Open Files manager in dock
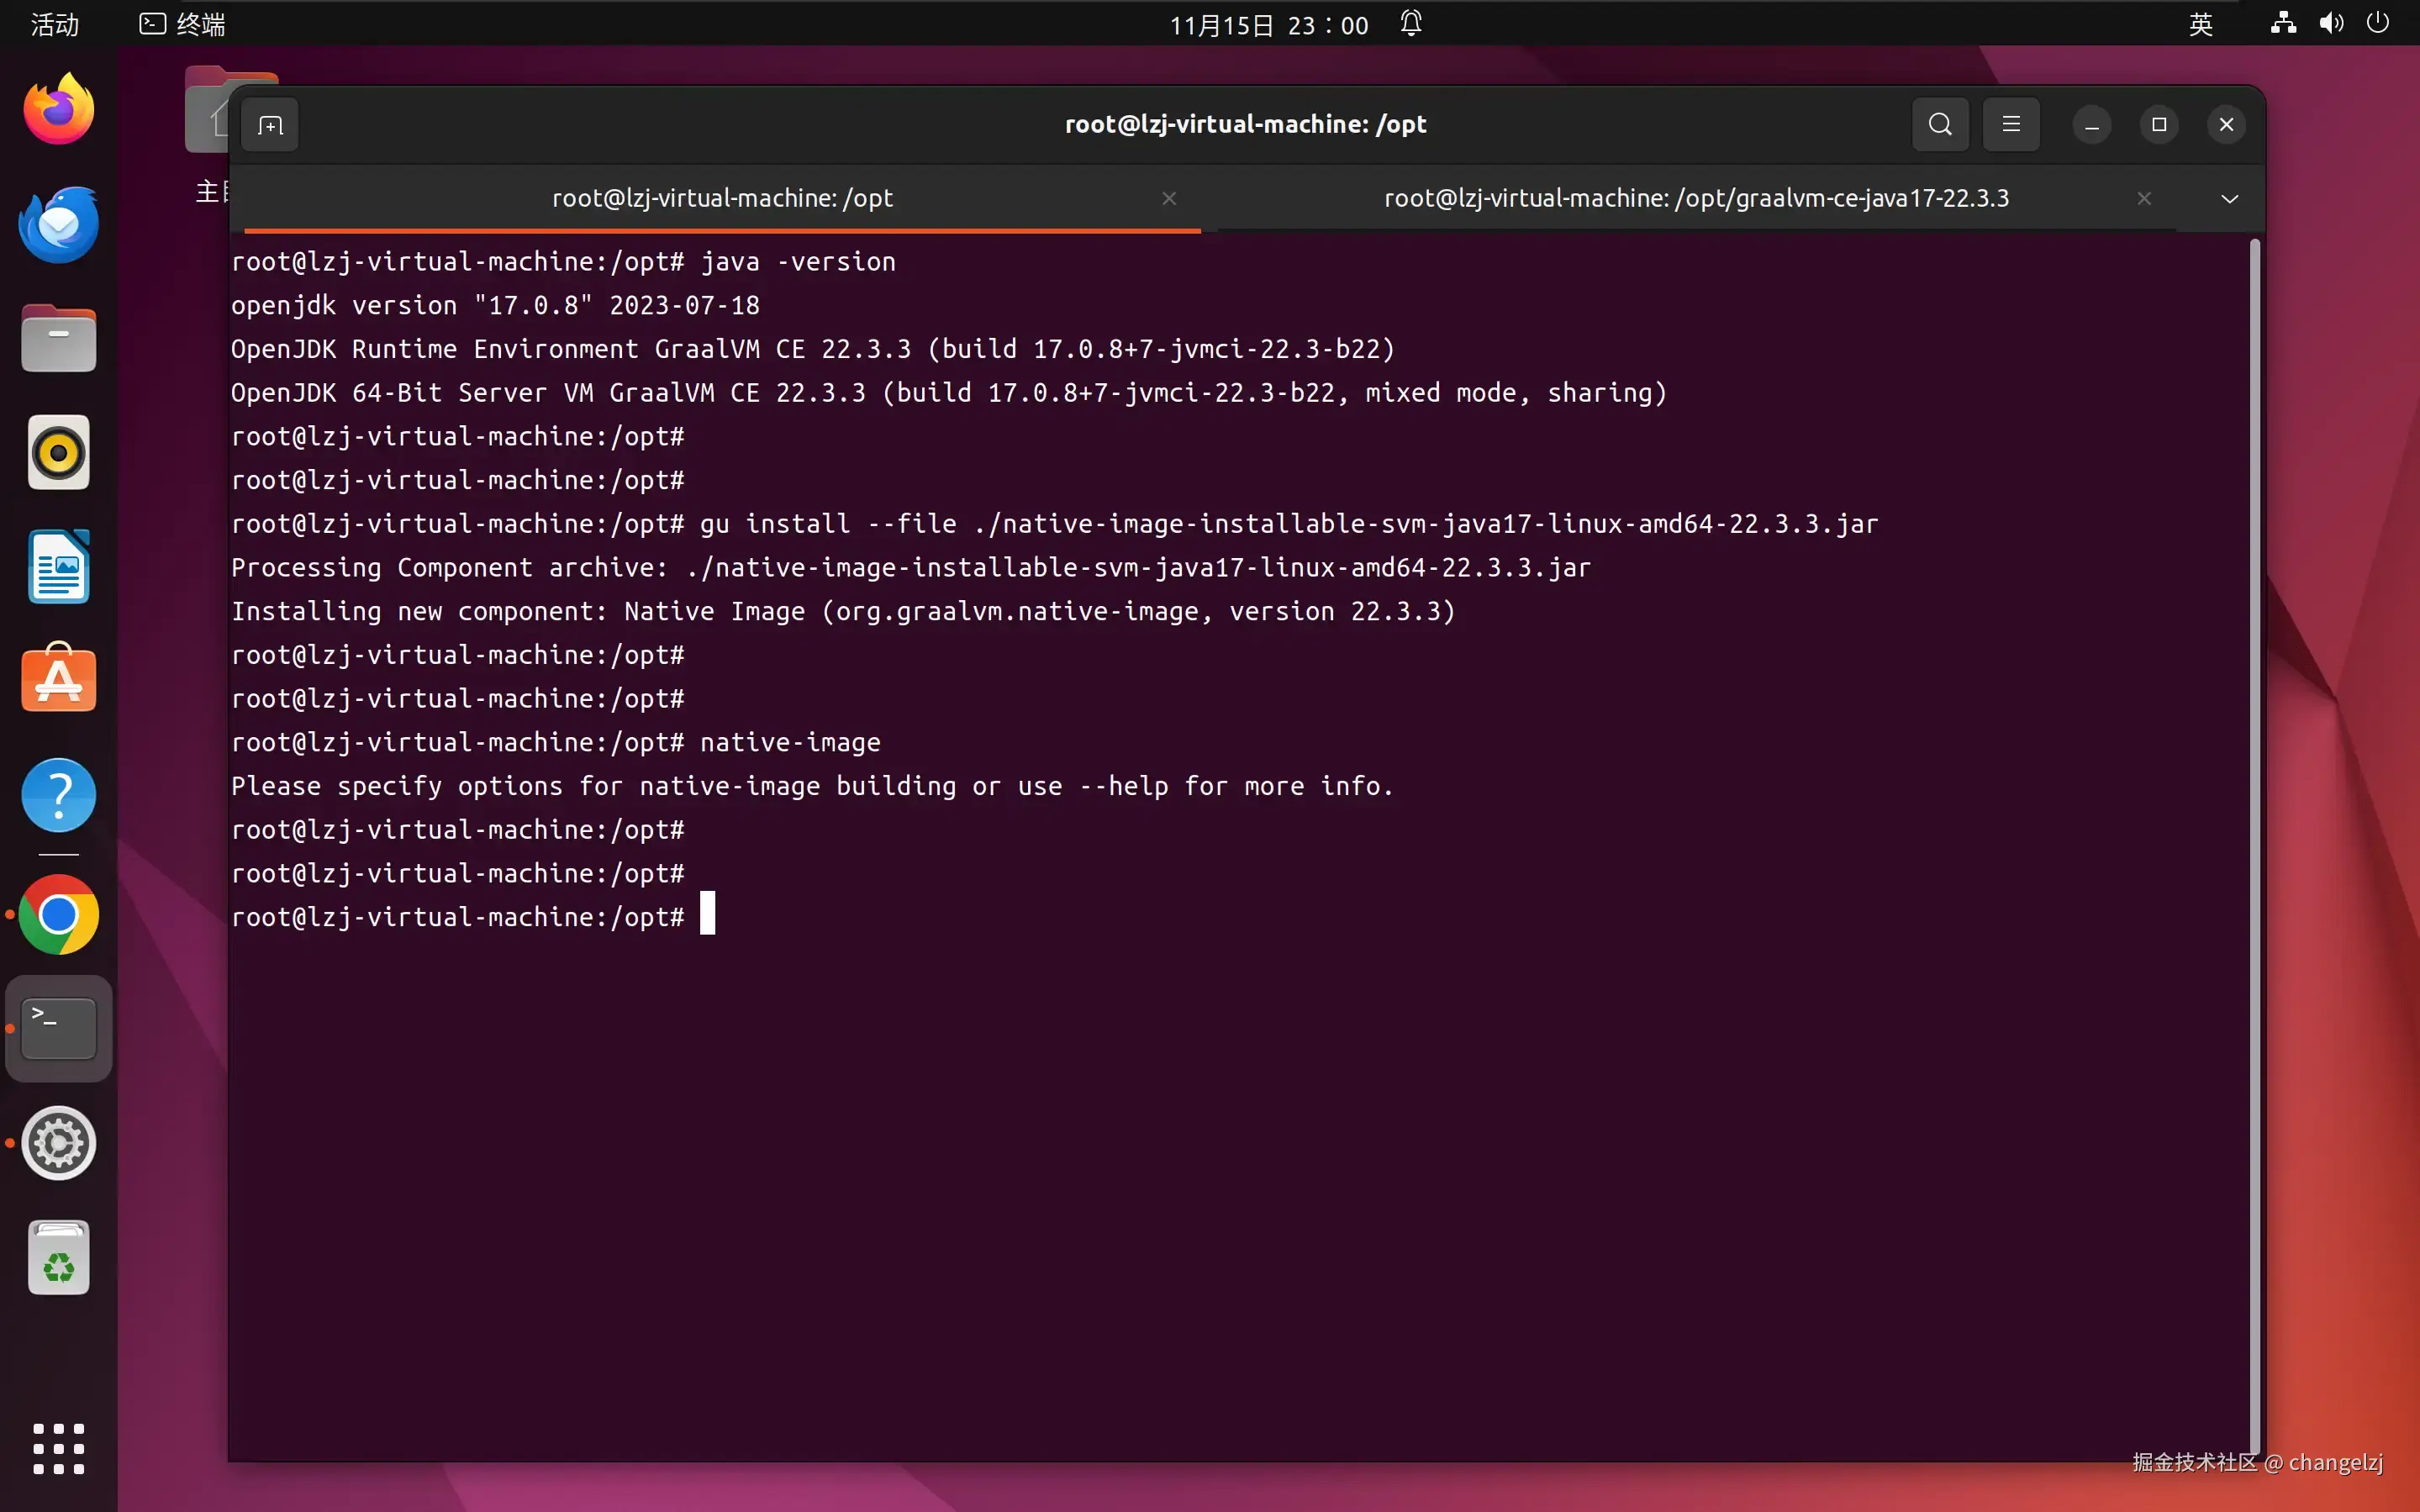This screenshot has height=1512, width=2420. pos(59,339)
